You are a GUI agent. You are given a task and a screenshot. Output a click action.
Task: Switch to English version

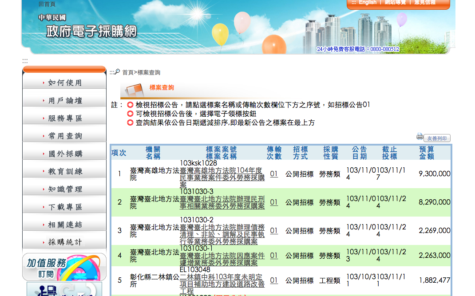(368, 2)
